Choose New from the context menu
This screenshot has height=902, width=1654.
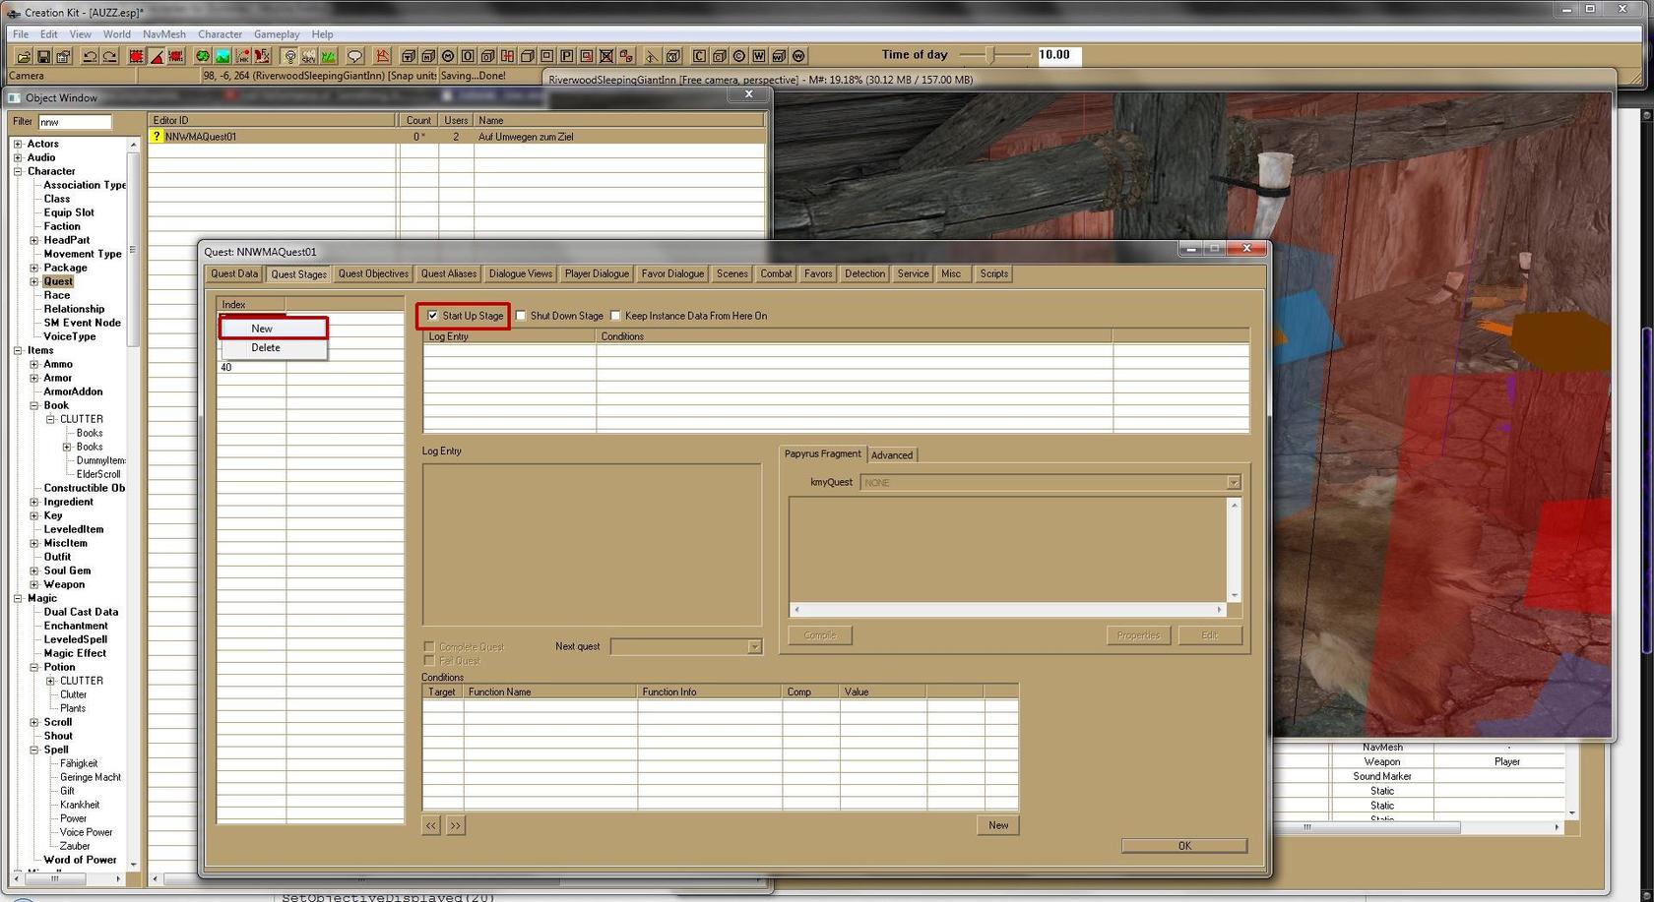pyautogui.click(x=262, y=329)
